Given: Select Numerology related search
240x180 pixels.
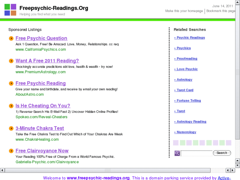Looking at the screenshot, I should 185,132.
